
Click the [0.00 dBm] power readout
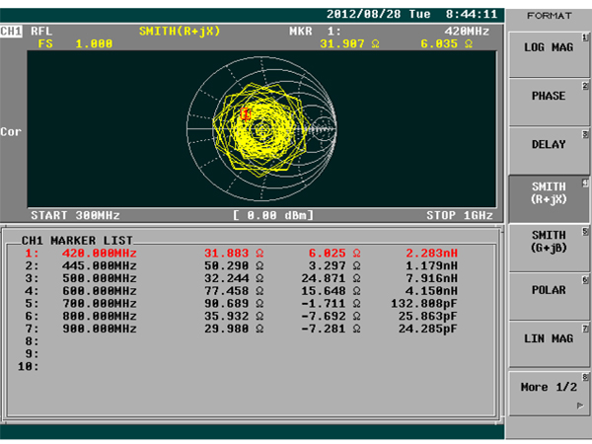(273, 215)
